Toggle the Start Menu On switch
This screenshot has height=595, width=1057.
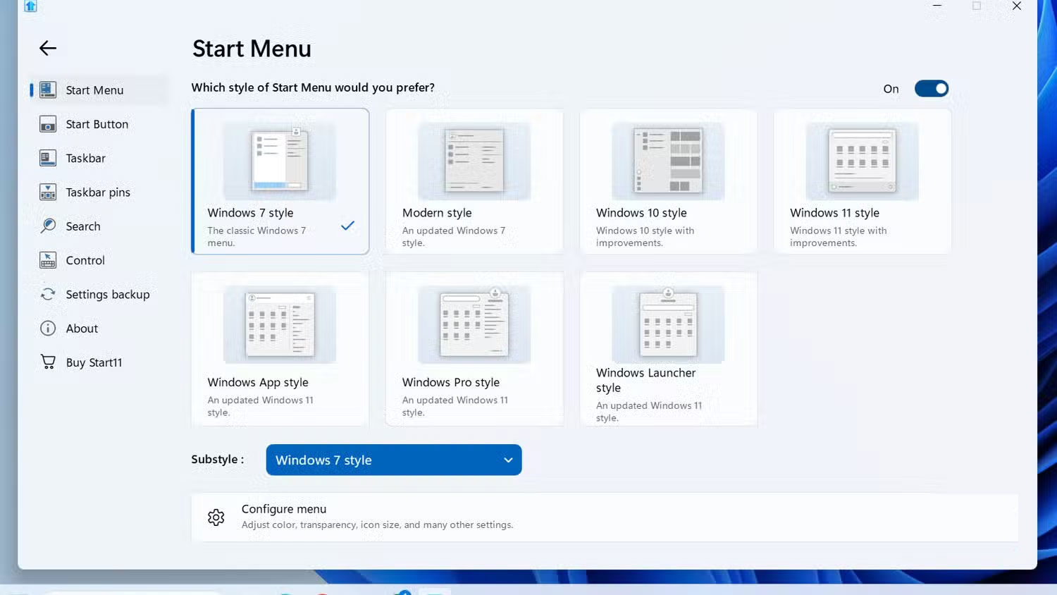pyautogui.click(x=932, y=88)
